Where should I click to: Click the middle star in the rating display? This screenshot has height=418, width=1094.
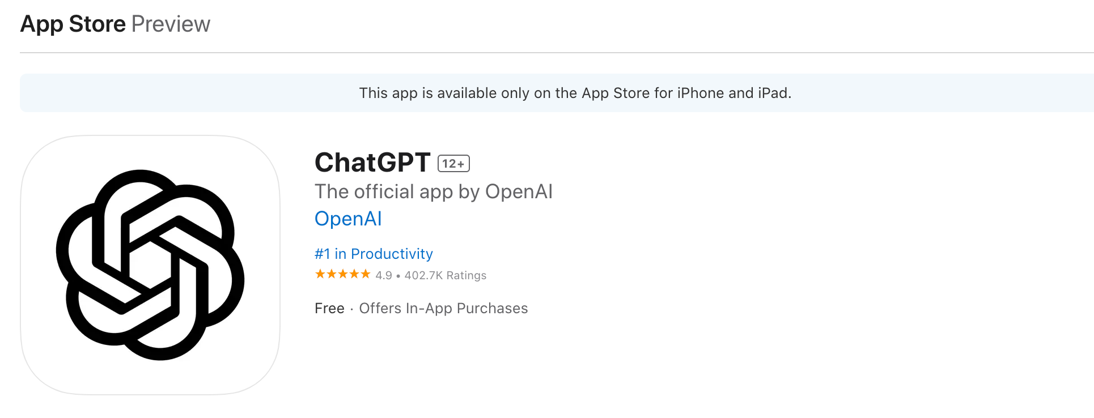click(343, 274)
